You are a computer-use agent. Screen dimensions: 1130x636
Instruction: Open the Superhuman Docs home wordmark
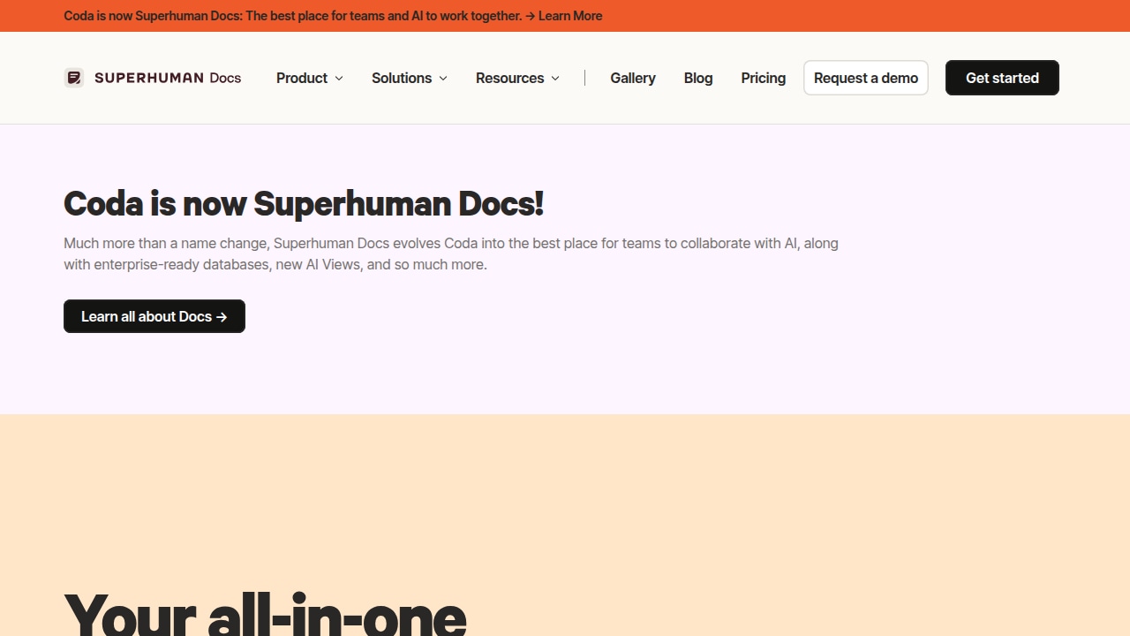click(168, 78)
